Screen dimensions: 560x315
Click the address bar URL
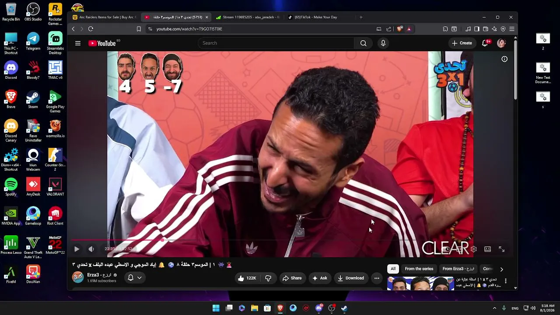click(189, 29)
